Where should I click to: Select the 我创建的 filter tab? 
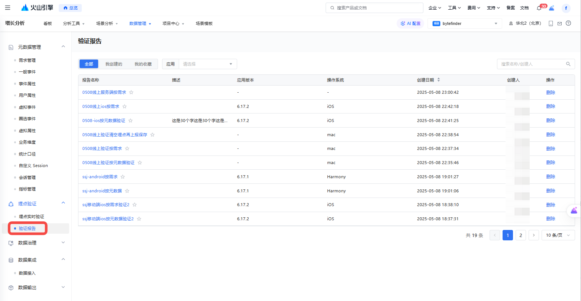[x=114, y=64]
